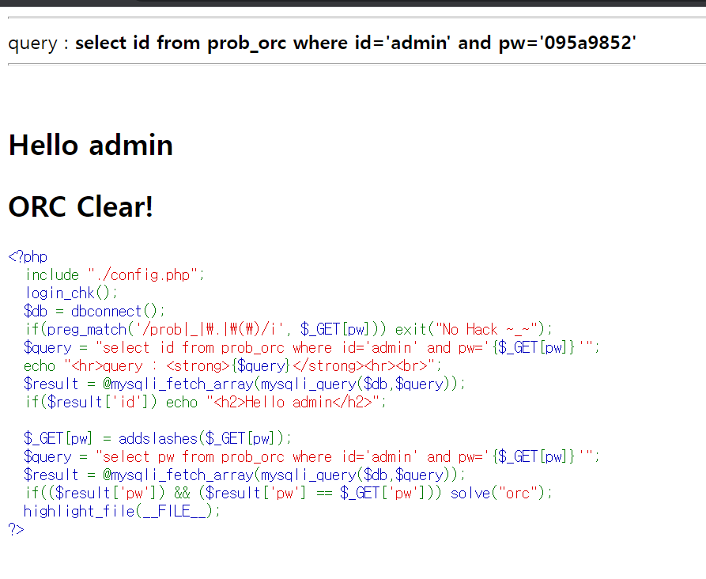Click the highlight_file(__FILE__) line
The width and height of the screenshot is (706, 579).
(x=122, y=511)
